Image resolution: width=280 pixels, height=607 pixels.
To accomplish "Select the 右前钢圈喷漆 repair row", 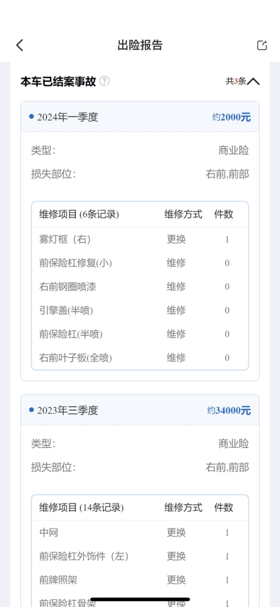I will [140, 287].
